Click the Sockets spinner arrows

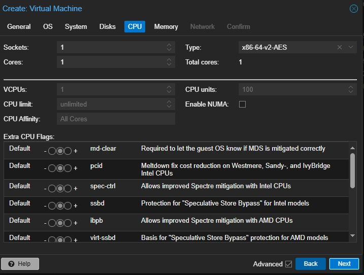click(x=170, y=47)
